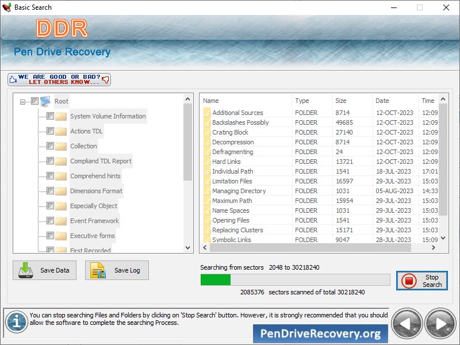Visit the PenDriveRecovery.org link

320,333
